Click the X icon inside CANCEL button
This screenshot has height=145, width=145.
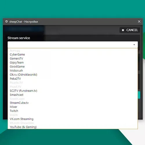(x=123, y=30)
